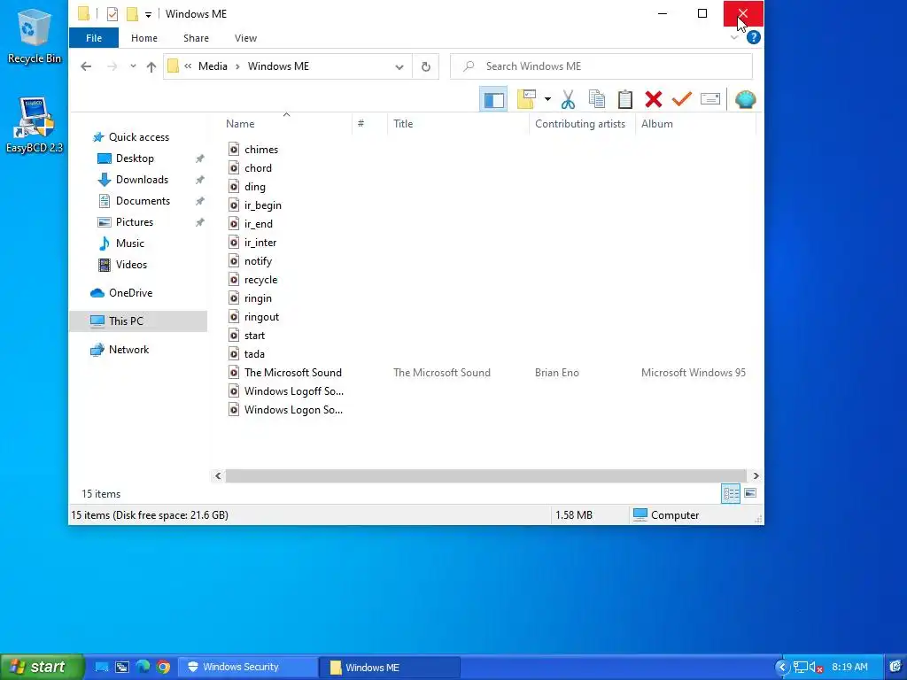Screen dimensions: 907x680
Task: Open the Explorer Help question mark icon
Action: point(753,37)
